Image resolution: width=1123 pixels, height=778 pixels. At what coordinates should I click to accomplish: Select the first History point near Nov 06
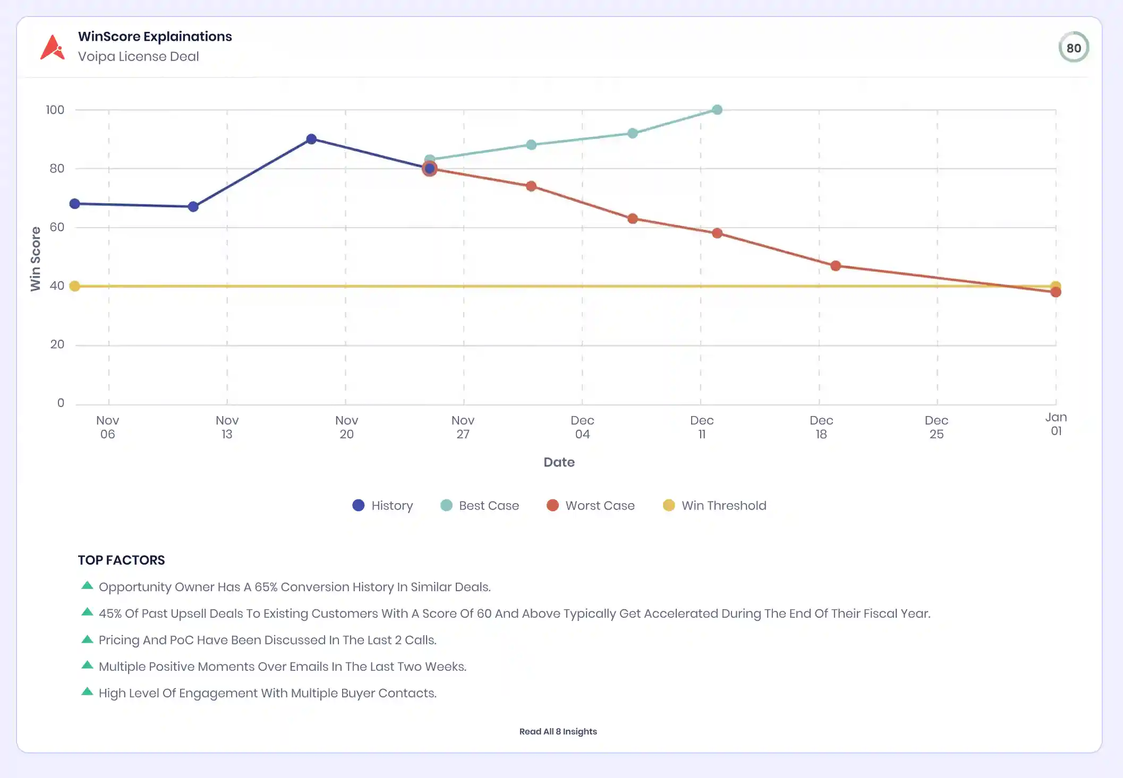[75, 204]
